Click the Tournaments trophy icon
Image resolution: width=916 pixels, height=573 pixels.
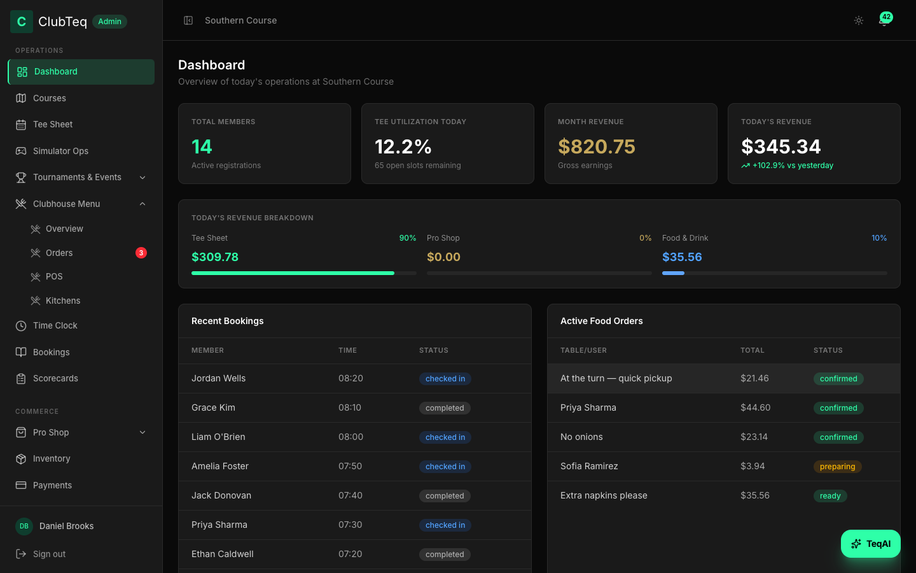click(x=21, y=178)
